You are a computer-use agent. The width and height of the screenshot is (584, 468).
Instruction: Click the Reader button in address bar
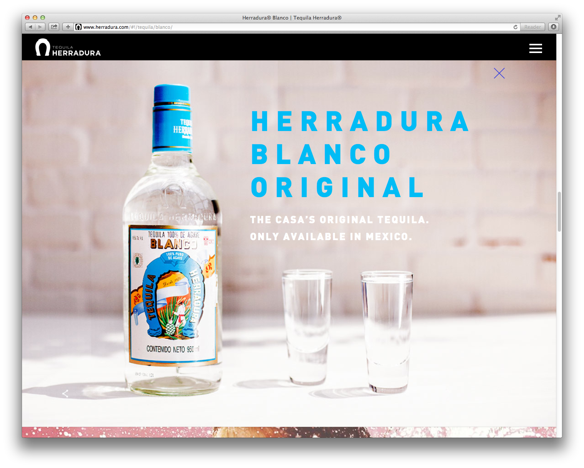click(x=532, y=27)
